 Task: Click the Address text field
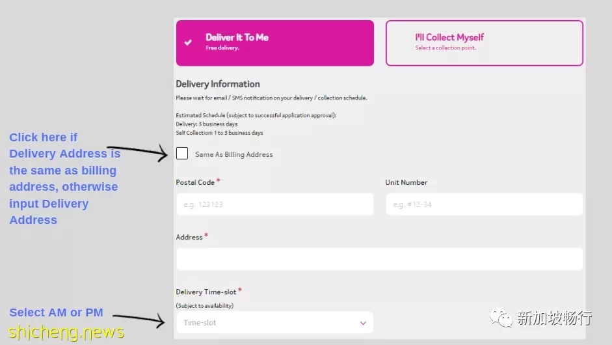tap(379, 258)
